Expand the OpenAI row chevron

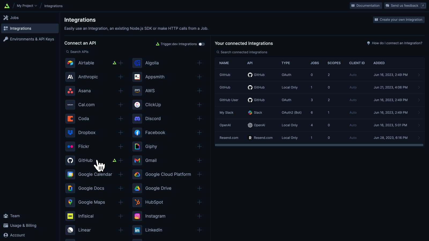tap(419, 125)
